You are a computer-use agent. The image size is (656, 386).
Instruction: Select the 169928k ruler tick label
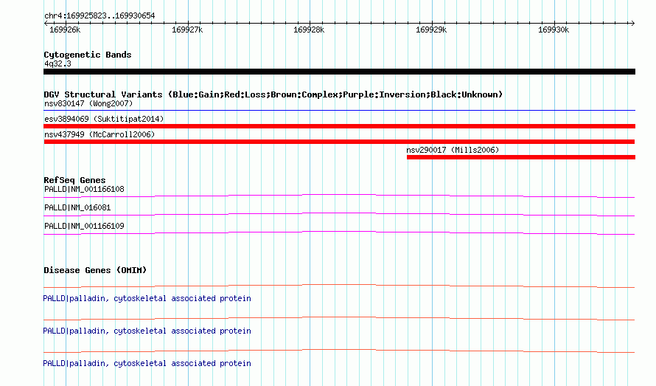tap(309, 30)
